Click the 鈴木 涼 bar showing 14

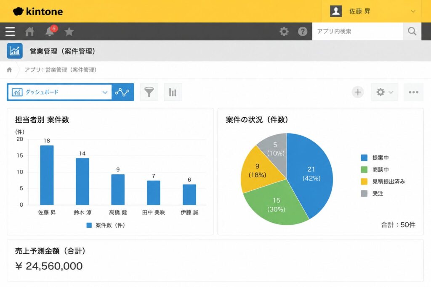click(x=82, y=182)
